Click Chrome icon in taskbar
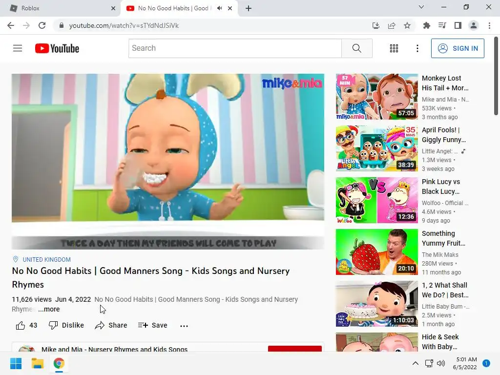This screenshot has width=500, height=375. click(x=59, y=363)
